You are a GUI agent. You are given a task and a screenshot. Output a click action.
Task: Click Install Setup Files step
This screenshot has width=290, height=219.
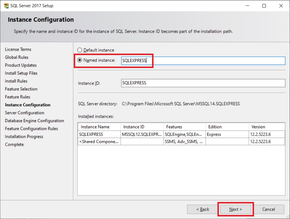coord(21,73)
